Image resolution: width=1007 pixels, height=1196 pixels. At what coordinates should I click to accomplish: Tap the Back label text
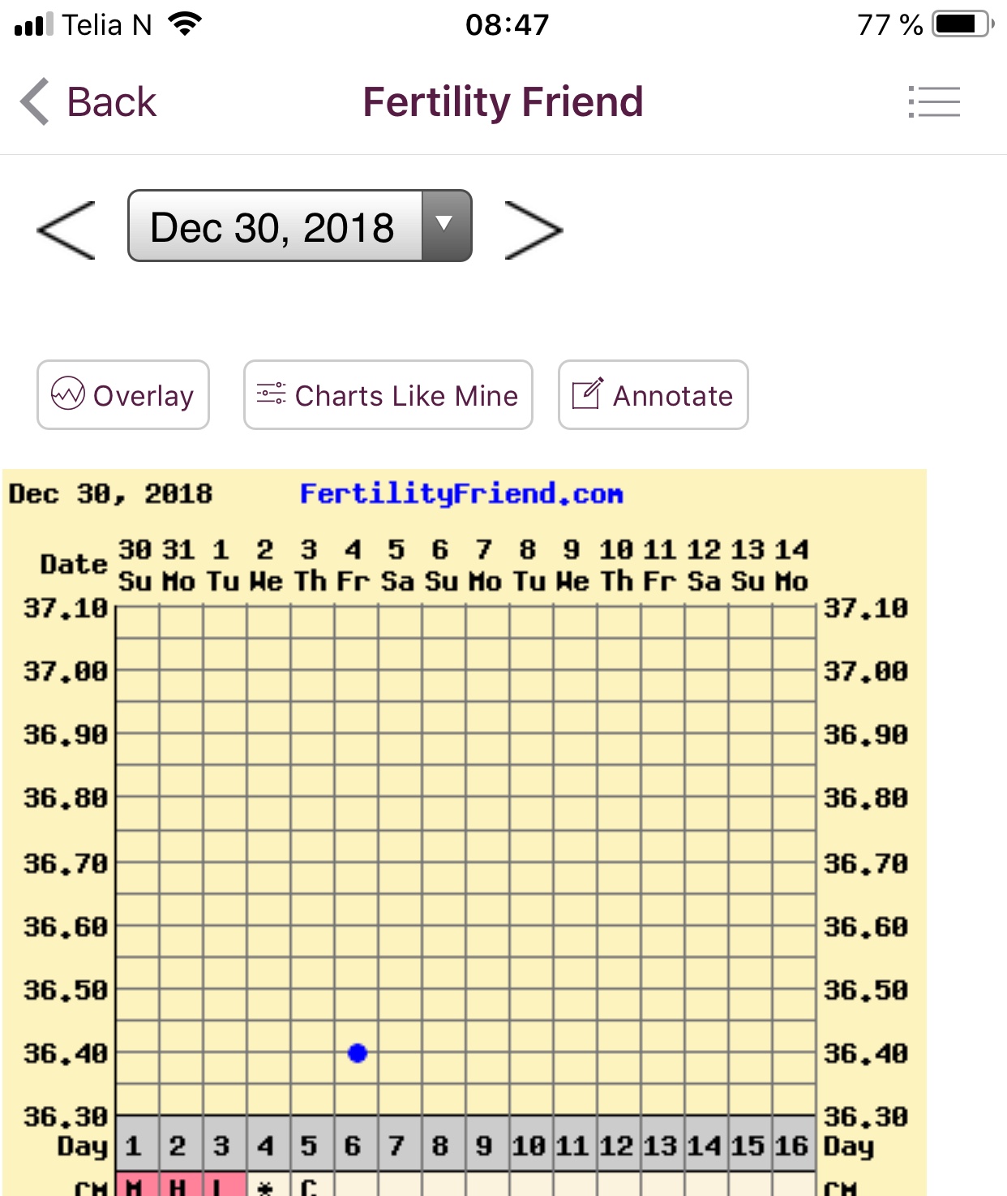[111, 102]
